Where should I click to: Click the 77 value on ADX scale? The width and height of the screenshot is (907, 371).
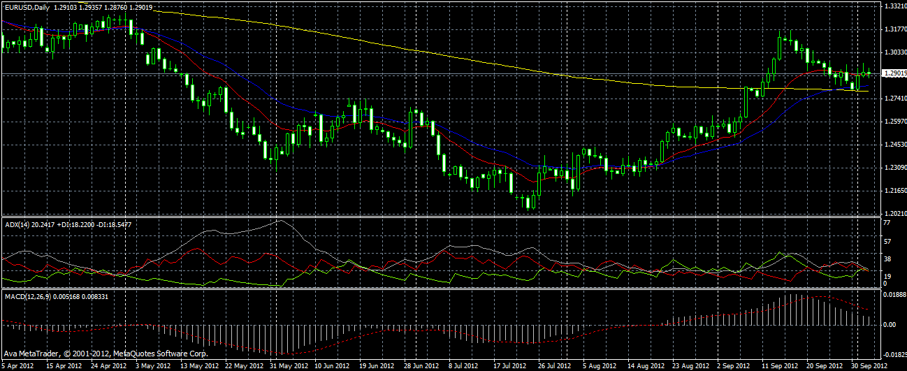coord(885,222)
